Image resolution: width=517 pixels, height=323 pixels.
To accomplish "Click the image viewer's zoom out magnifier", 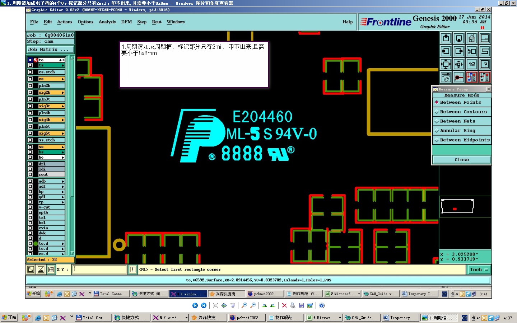I will (253, 305).
